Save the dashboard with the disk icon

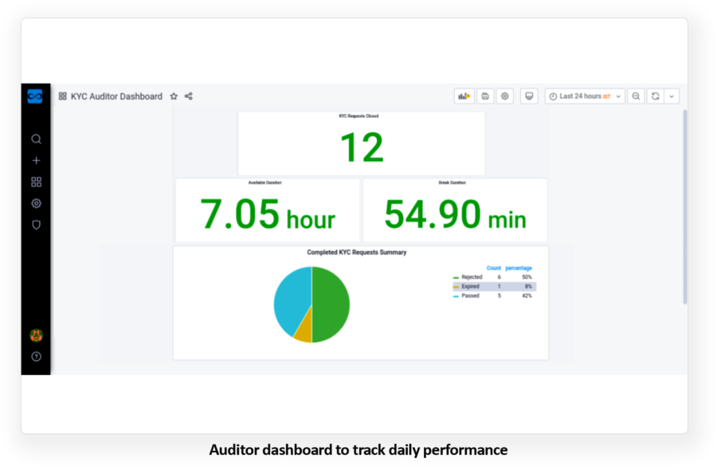coord(485,96)
